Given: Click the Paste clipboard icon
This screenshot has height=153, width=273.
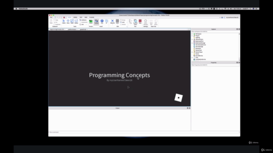Looking at the screenshot, I should tap(51, 22).
